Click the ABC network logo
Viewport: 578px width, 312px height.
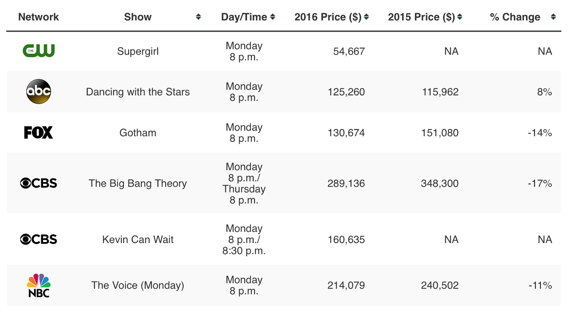coord(39,92)
